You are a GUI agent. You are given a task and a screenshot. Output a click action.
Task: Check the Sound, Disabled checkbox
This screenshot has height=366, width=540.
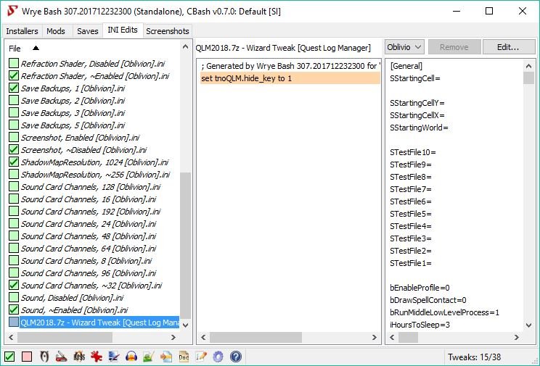[x=14, y=298]
